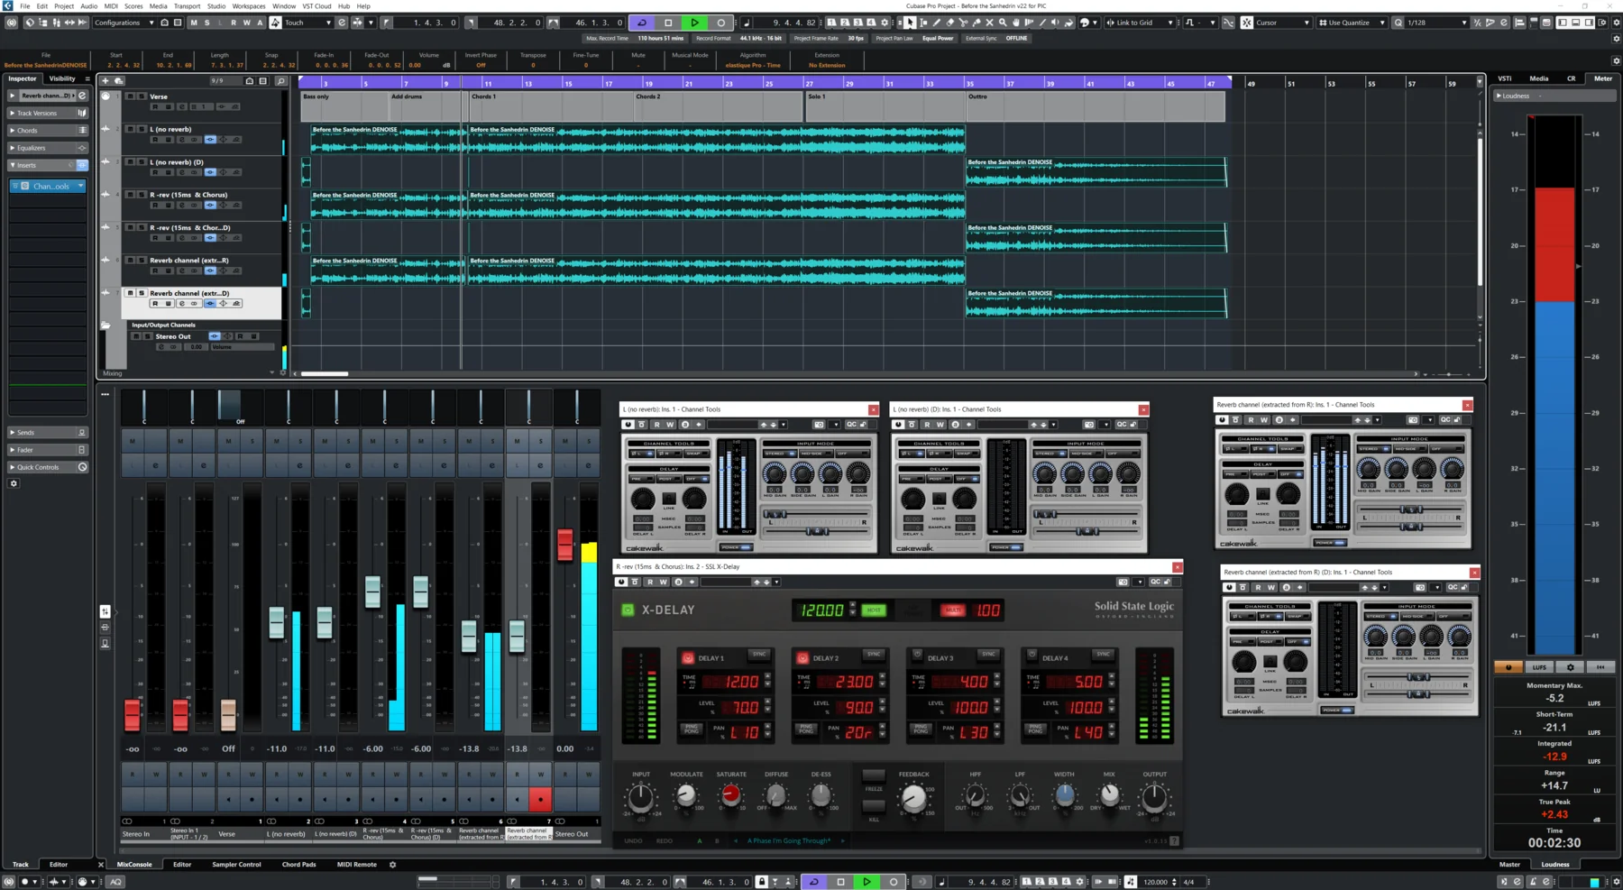Open the VST Cloud menu
1623x890 pixels.
(x=316, y=5)
